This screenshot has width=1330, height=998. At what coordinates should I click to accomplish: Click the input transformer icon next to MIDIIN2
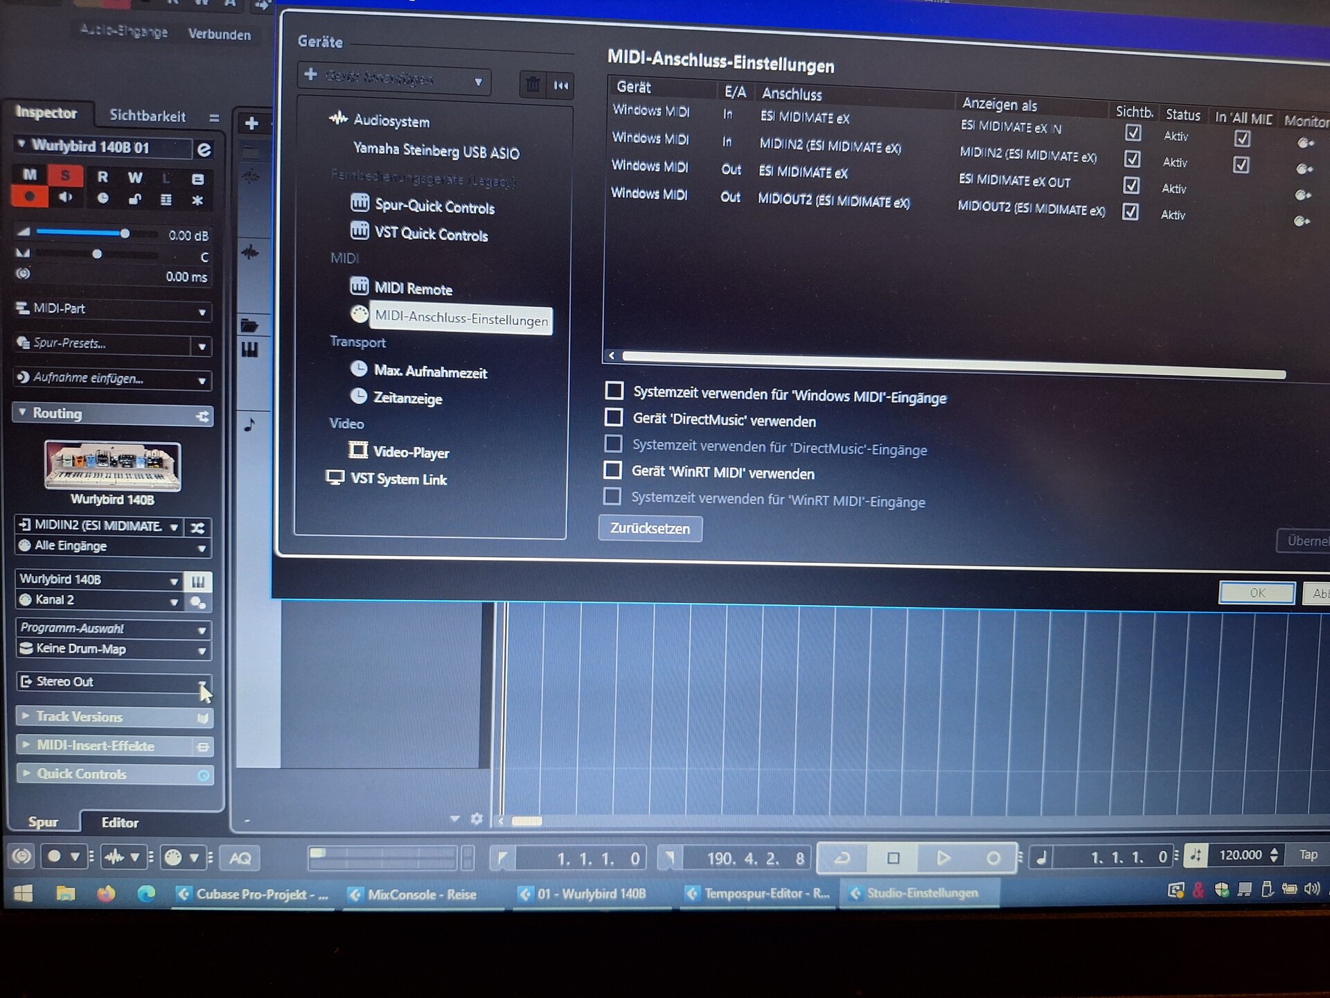197,528
